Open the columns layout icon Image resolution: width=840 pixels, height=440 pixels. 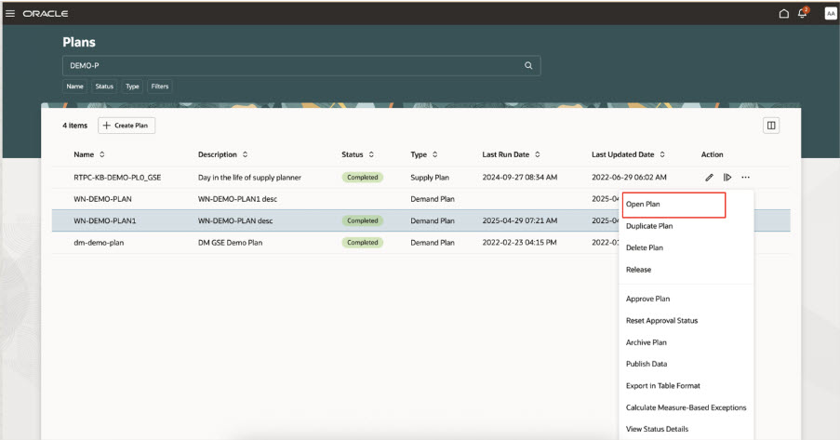[x=771, y=126]
